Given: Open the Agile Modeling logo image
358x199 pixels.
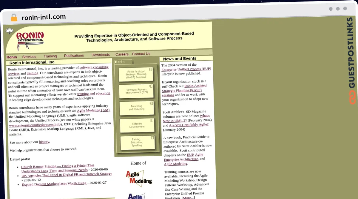Looking at the screenshot, I should (x=139, y=178).
